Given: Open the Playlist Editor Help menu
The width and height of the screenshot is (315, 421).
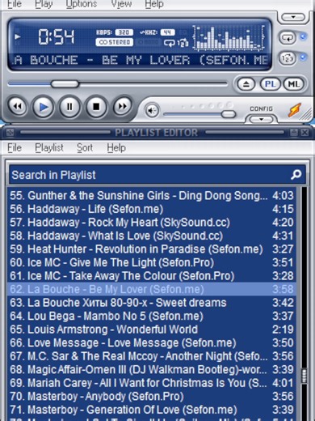Looking at the screenshot, I should coord(116,147).
